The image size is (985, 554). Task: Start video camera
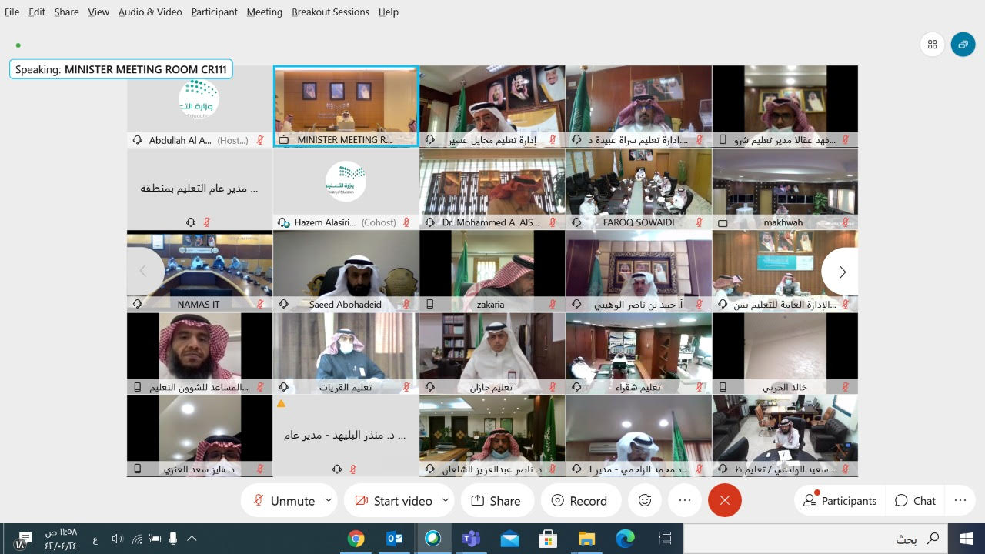(392, 500)
